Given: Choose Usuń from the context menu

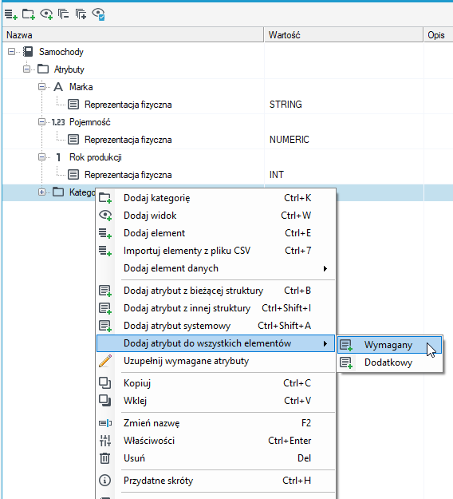Looking at the screenshot, I should click(x=216, y=458).
